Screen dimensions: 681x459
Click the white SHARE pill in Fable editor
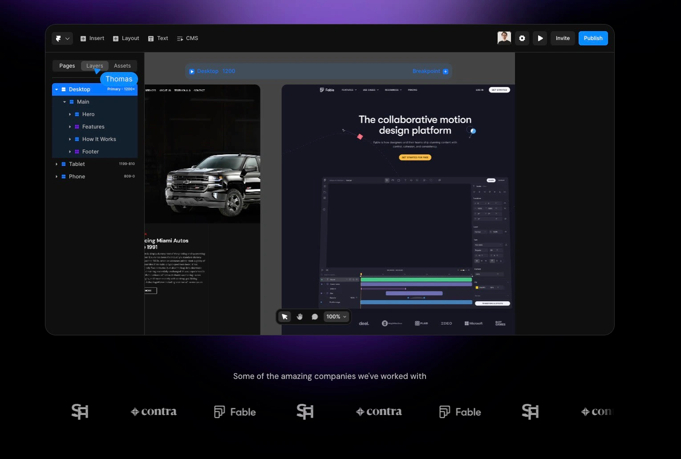point(491,181)
